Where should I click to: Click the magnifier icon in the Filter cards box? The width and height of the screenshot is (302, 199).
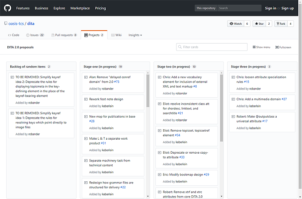[180, 47]
